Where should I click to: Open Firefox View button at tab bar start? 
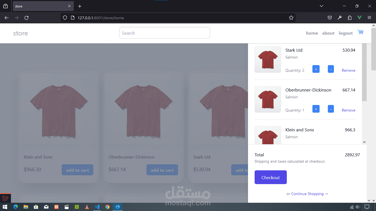click(x=6, y=6)
